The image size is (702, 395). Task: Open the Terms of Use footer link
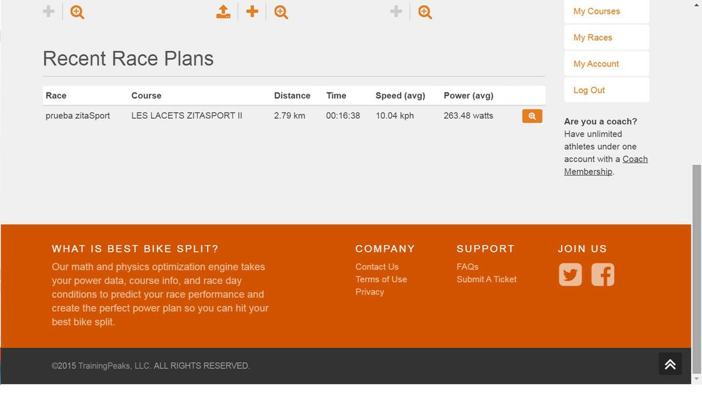coord(381,279)
